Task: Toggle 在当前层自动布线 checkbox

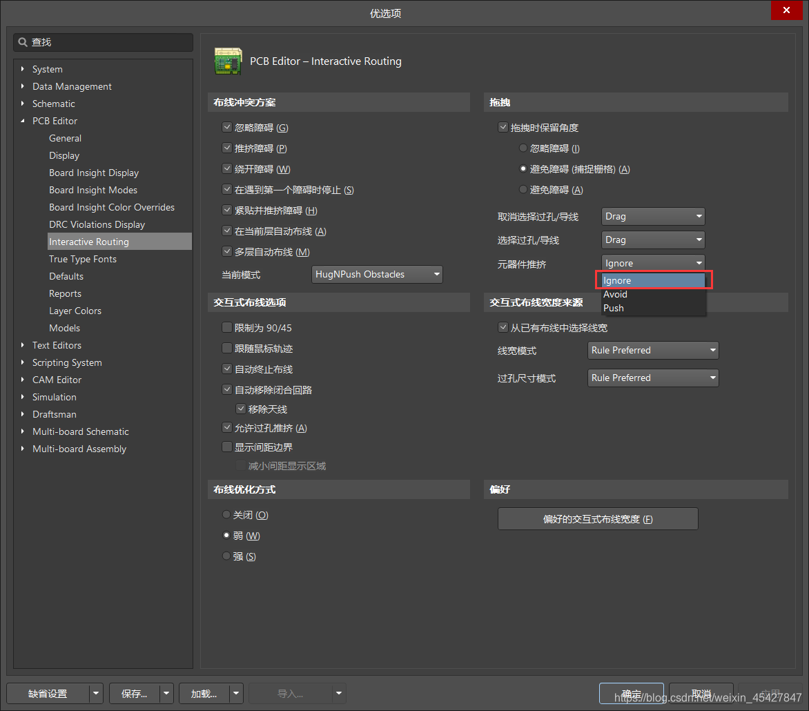Action: (x=227, y=231)
